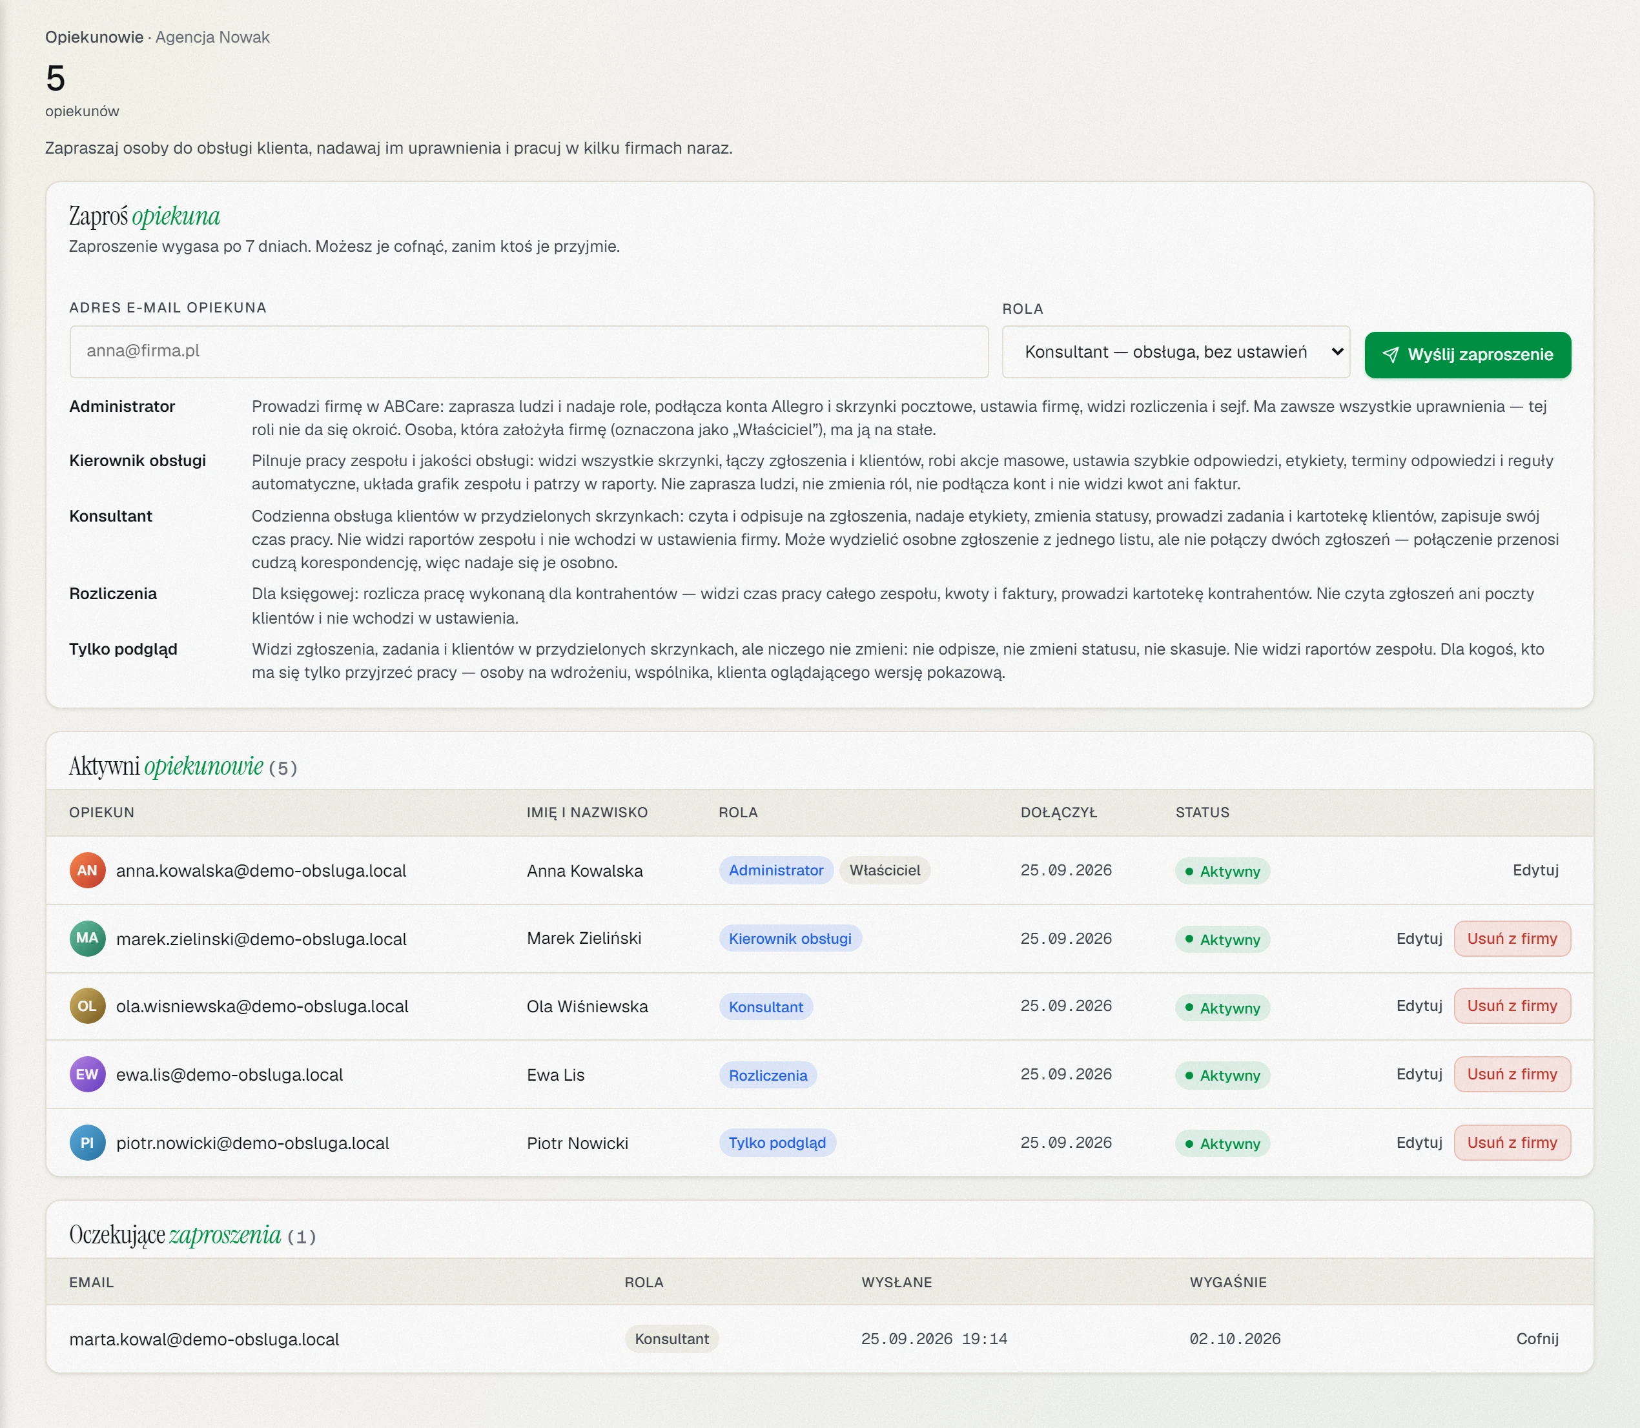Remove Marek Zieliński with Usuń z firmy
The width and height of the screenshot is (1640, 1428).
1512,939
